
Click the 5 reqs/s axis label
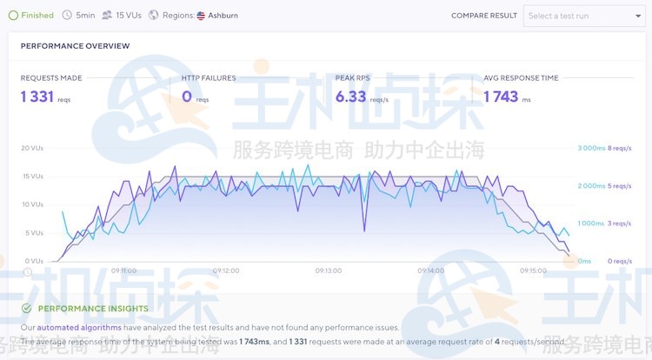620,186
